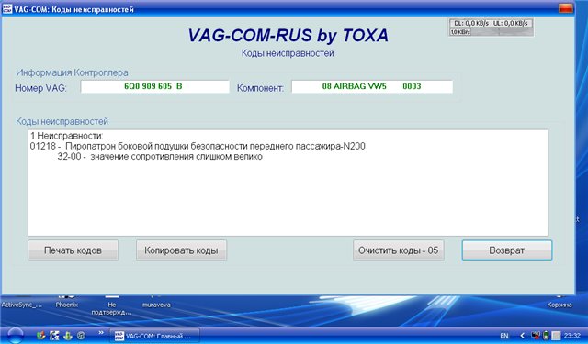Click third quick launch icon with green arrow
Screen dimensions: 588x344
click(68, 336)
